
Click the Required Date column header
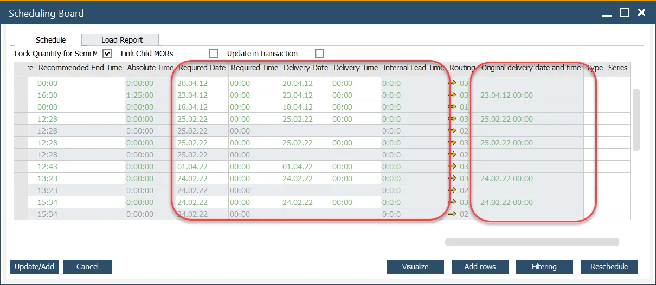202,68
